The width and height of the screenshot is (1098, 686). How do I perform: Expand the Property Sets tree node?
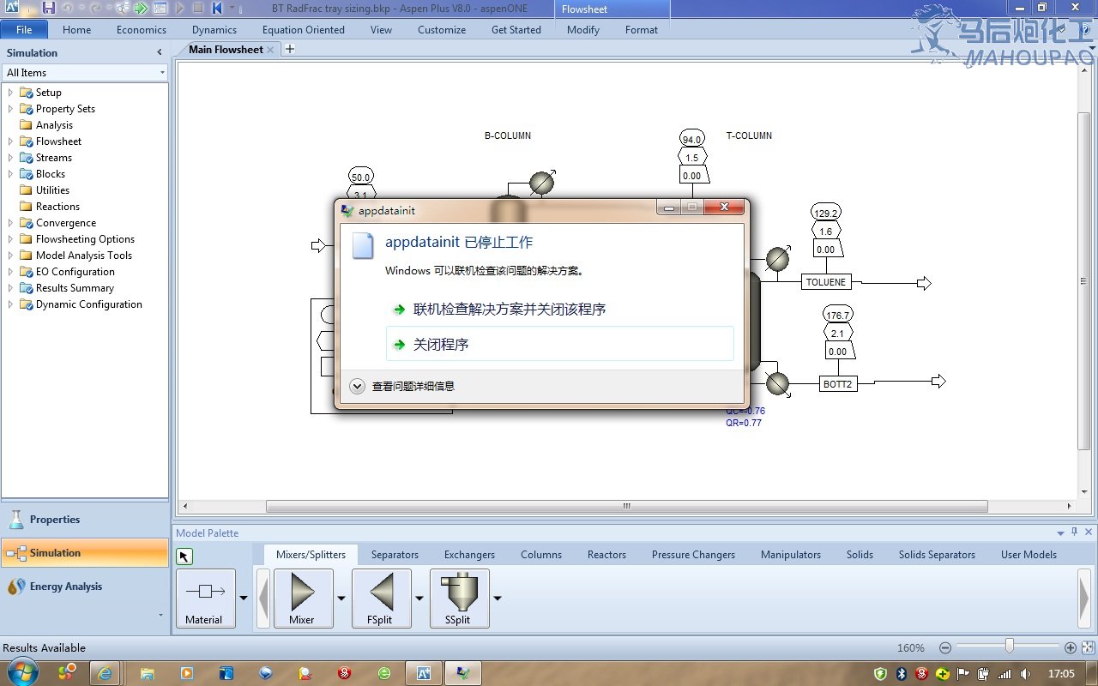coord(10,109)
